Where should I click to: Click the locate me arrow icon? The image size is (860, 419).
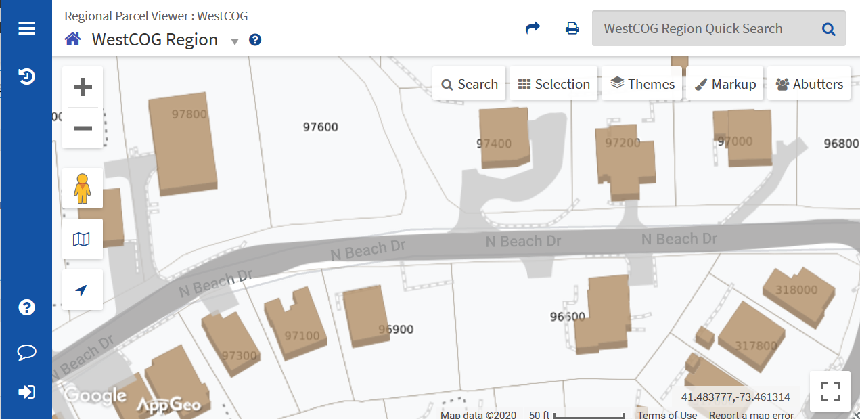tap(83, 290)
